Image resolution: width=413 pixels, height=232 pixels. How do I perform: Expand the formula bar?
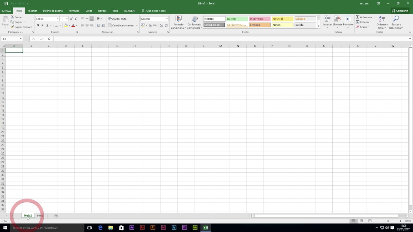coord(410,39)
